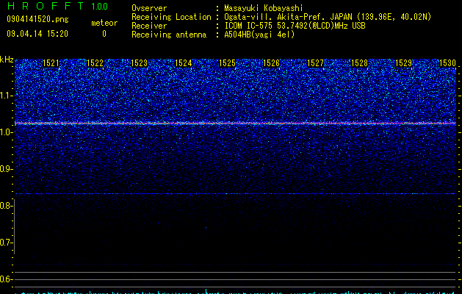Select the 1524 time marker
Viewport: 462px width, 294px height.
(184, 63)
